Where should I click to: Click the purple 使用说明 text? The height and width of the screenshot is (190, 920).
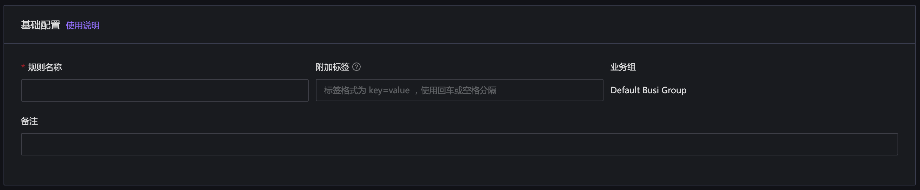pos(82,25)
